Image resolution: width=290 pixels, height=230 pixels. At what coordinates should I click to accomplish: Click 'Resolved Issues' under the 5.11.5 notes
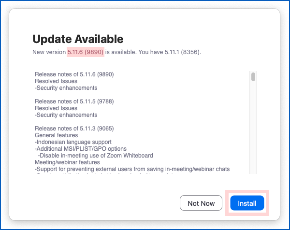tap(55, 108)
